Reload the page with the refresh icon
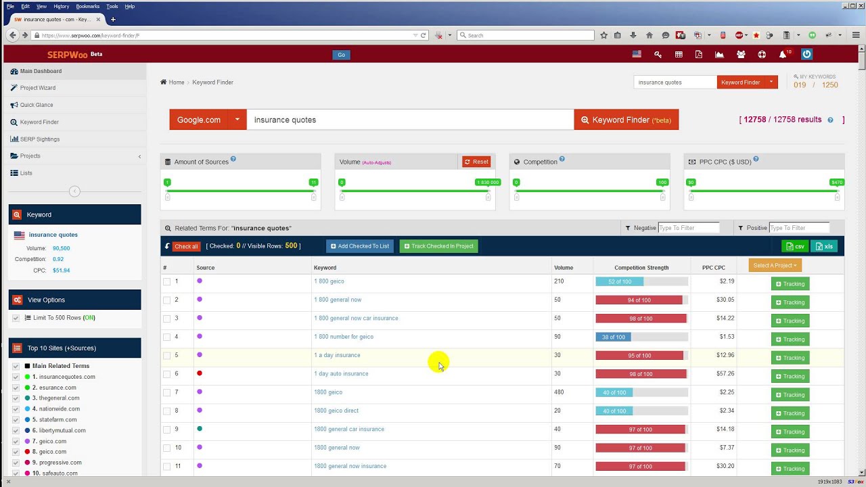The height and width of the screenshot is (487, 866). pyautogui.click(x=424, y=35)
